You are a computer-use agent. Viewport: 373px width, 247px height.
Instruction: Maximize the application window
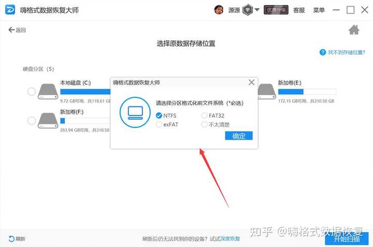tap(350, 10)
